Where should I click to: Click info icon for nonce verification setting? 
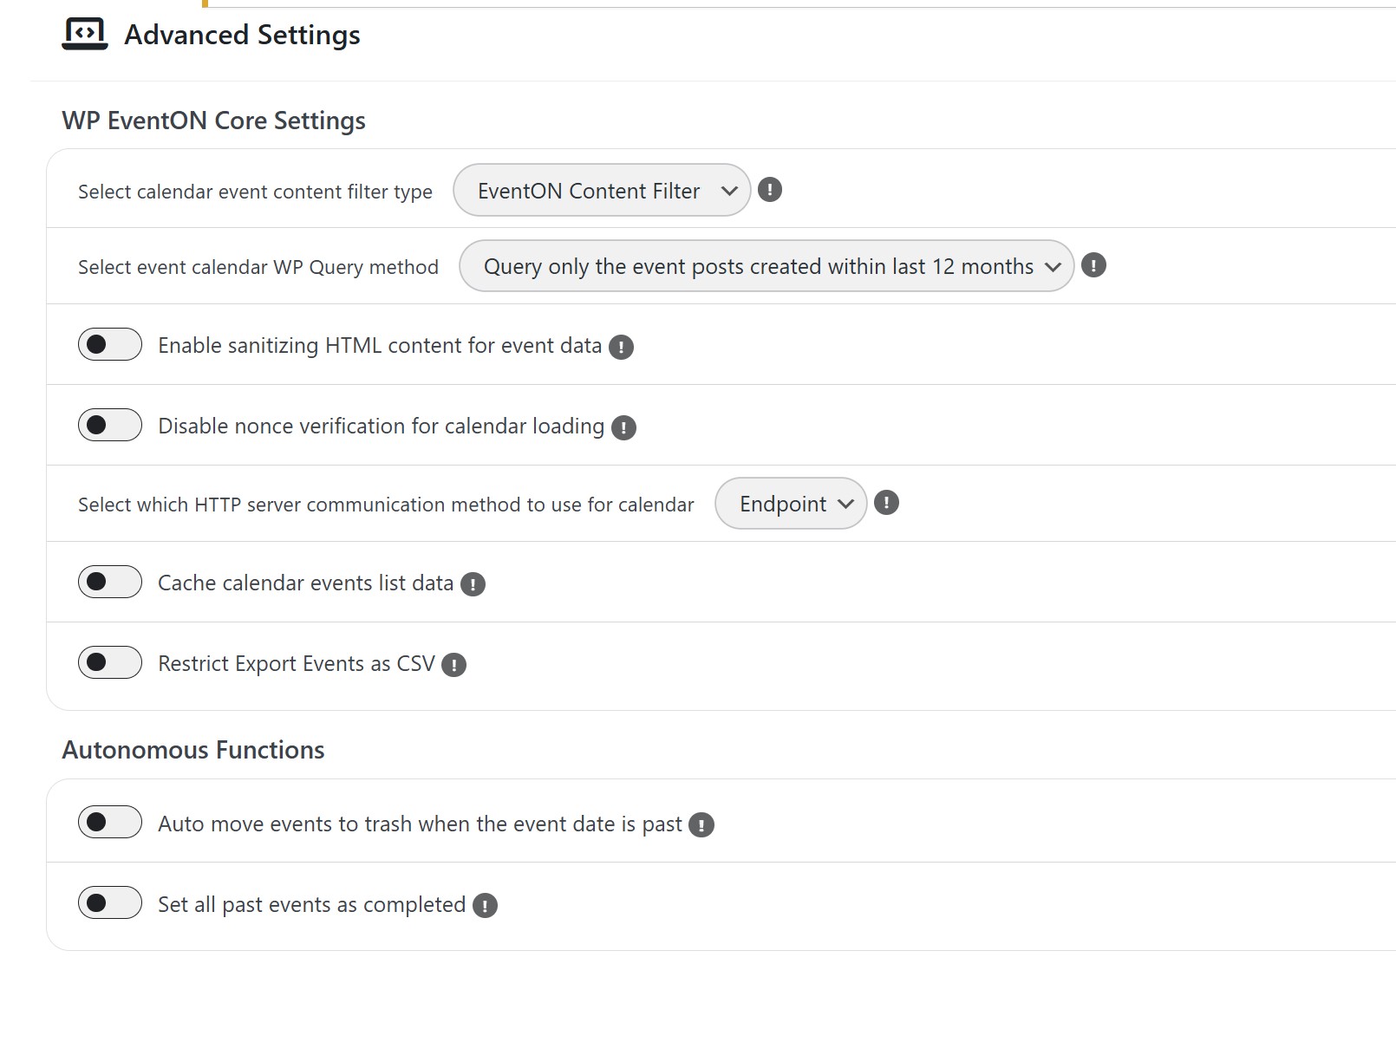click(623, 427)
